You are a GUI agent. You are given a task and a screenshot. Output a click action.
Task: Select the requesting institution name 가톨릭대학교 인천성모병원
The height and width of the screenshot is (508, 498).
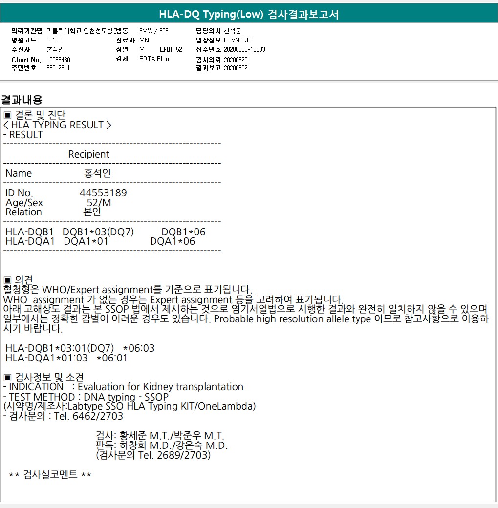click(82, 31)
